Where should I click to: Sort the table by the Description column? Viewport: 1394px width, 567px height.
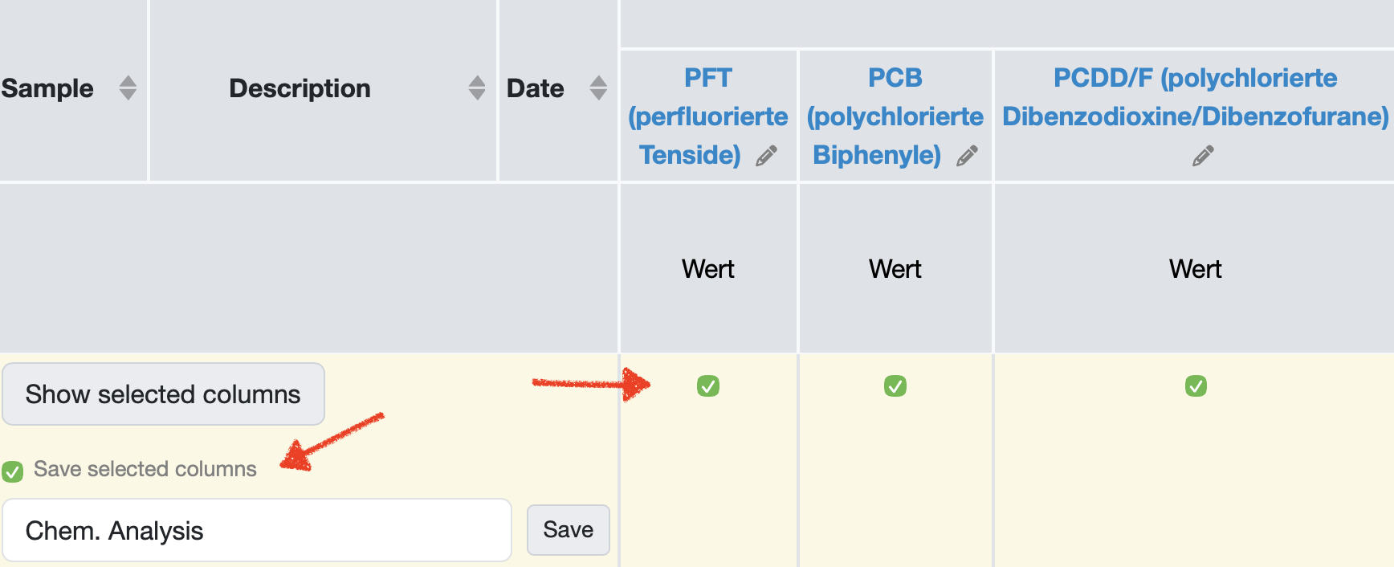point(477,88)
